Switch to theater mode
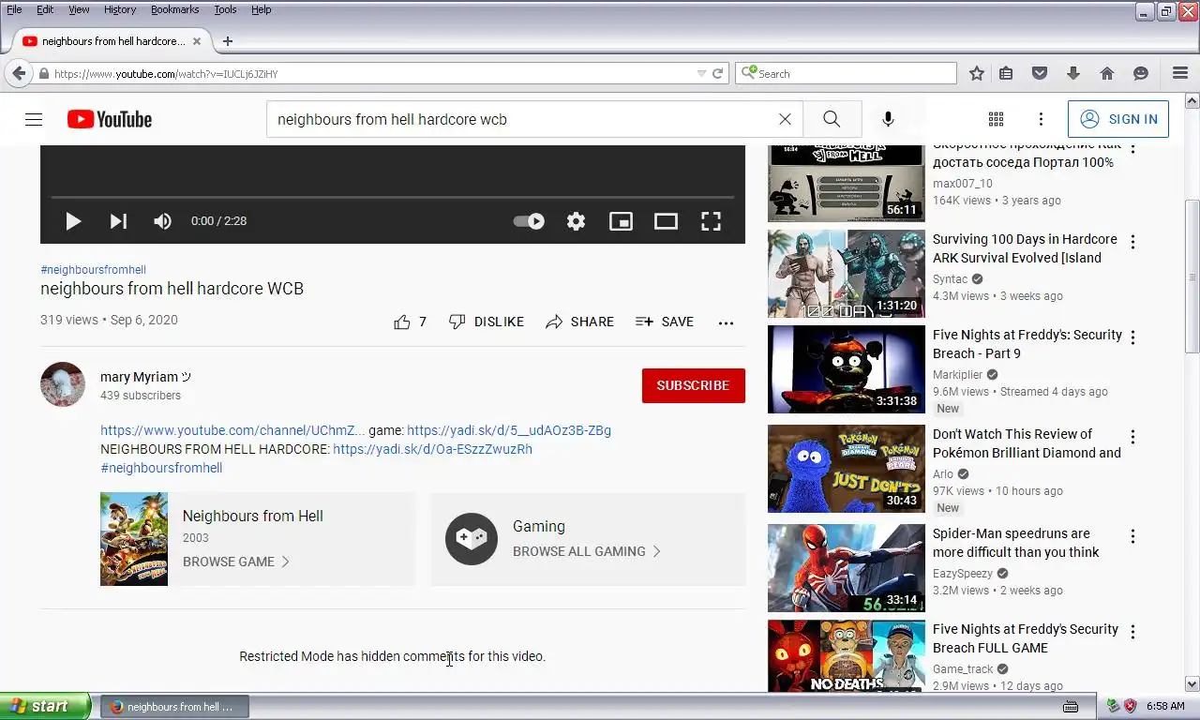Image resolution: width=1200 pixels, height=720 pixels. [666, 221]
